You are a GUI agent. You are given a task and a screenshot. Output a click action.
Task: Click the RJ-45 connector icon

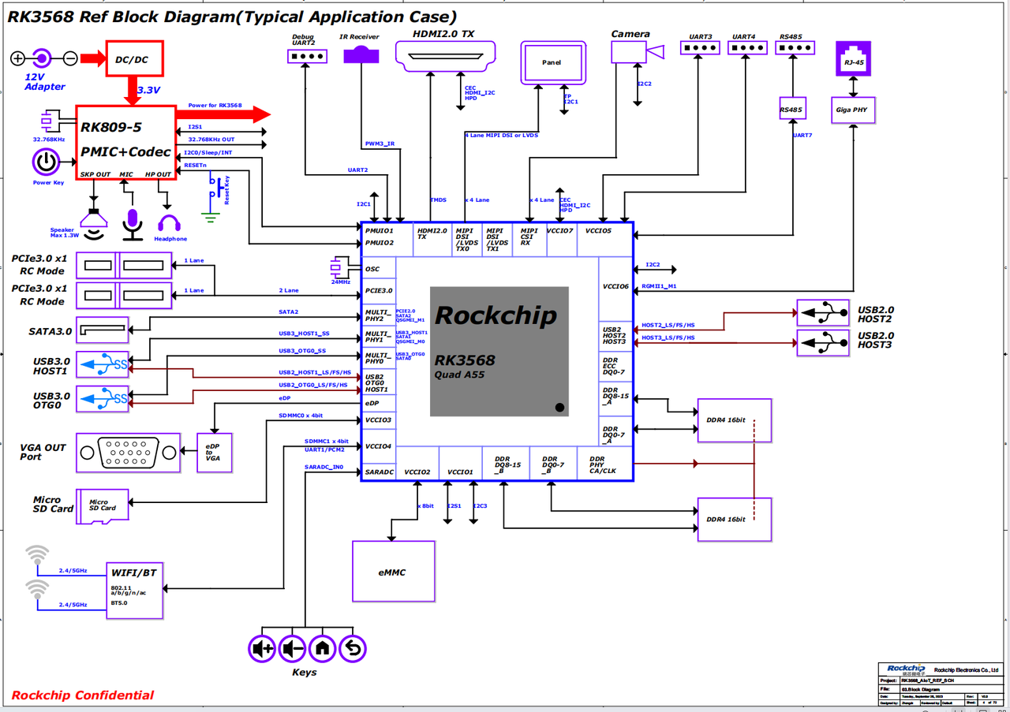click(x=853, y=60)
